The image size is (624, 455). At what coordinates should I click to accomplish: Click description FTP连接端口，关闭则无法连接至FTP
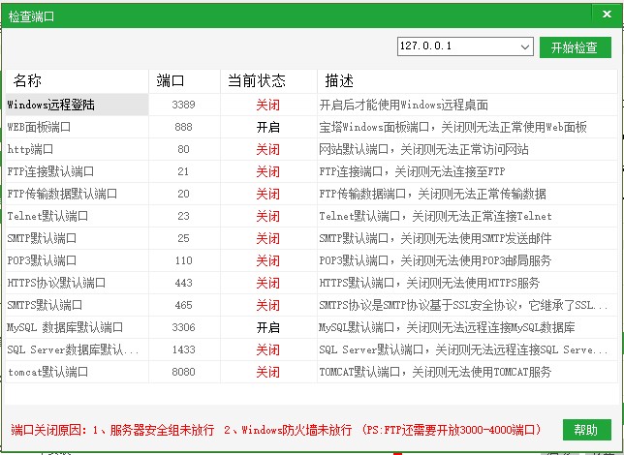(413, 171)
